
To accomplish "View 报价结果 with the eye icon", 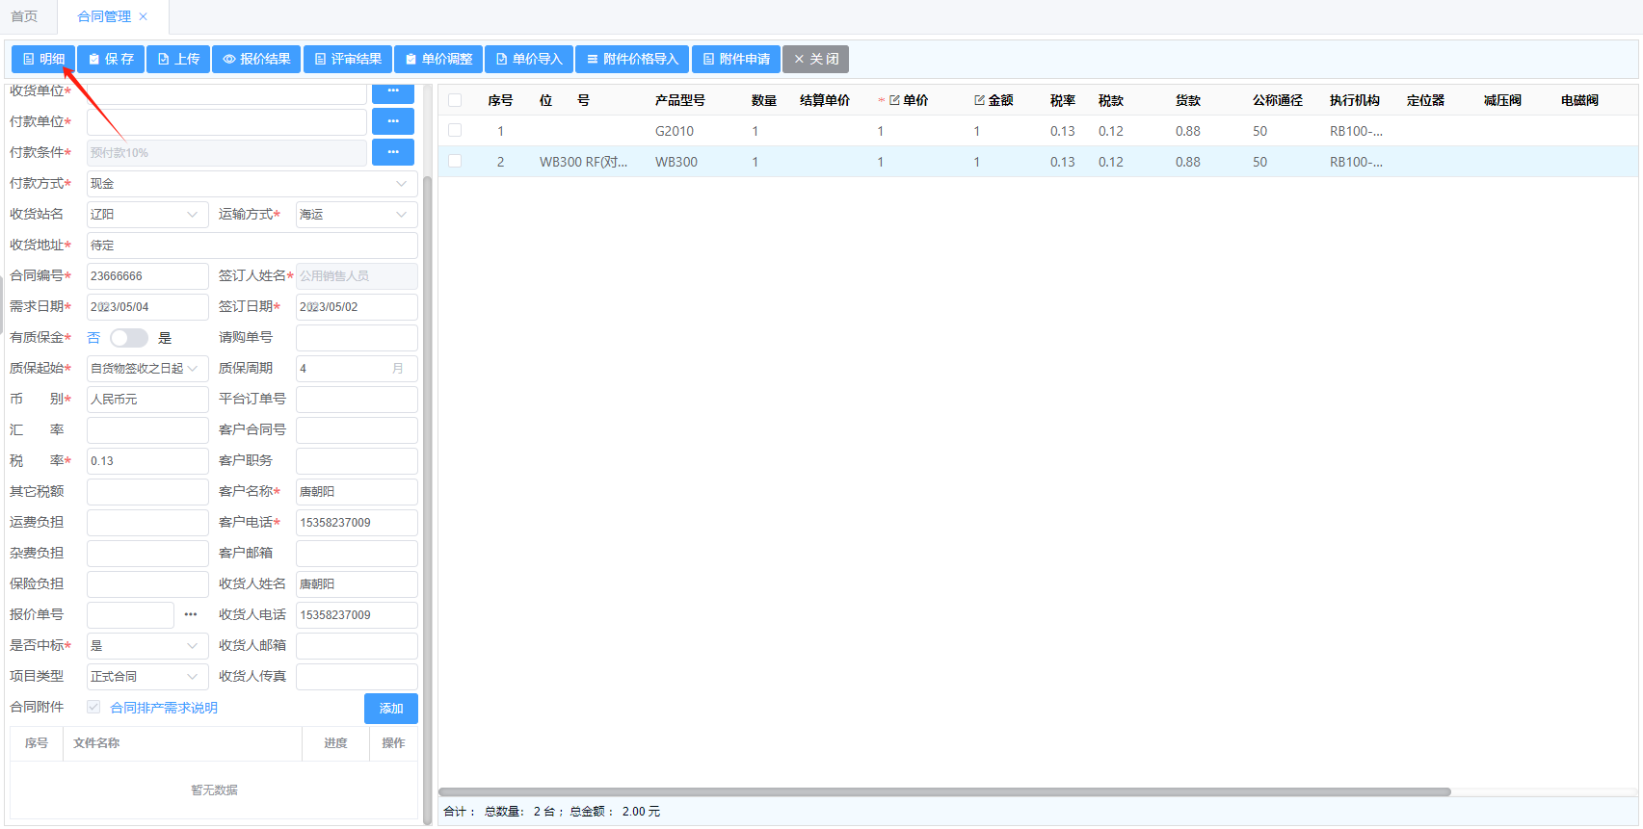I will [x=256, y=60].
